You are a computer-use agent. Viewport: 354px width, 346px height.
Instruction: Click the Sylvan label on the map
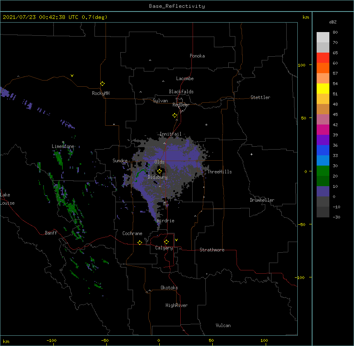click(160, 101)
